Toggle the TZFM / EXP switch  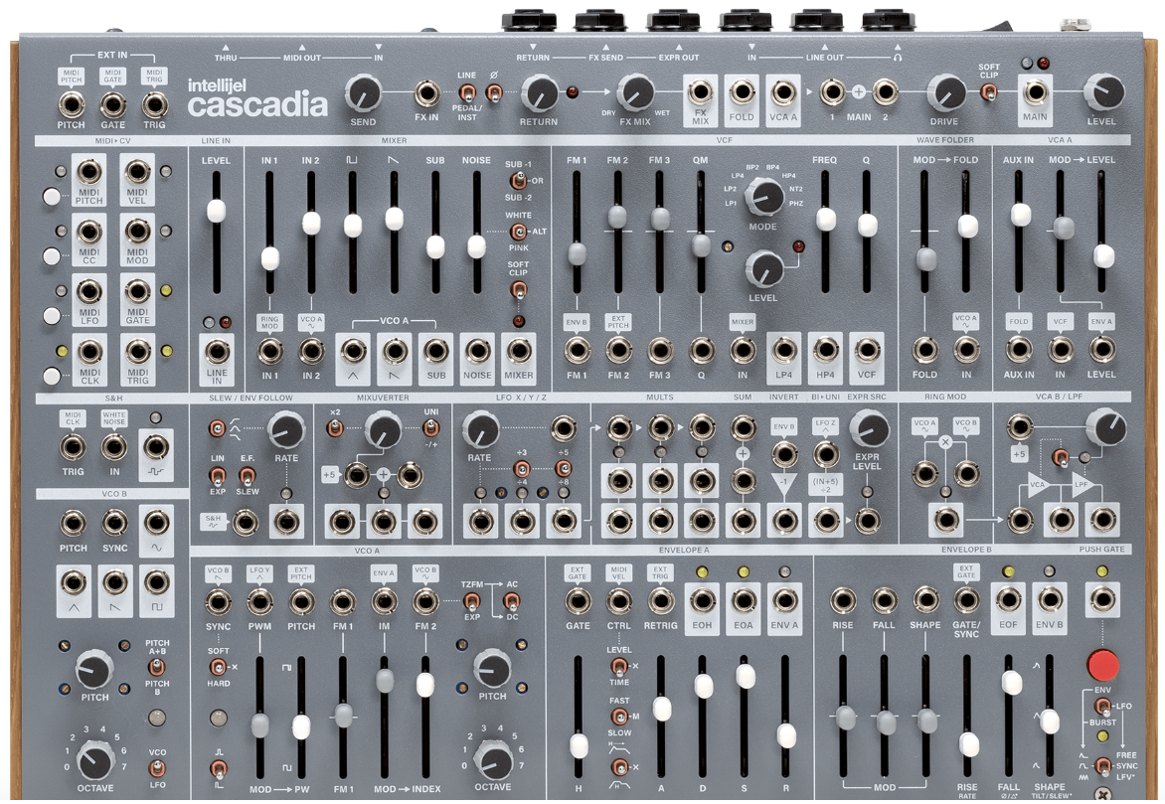[x=472, y=601]
